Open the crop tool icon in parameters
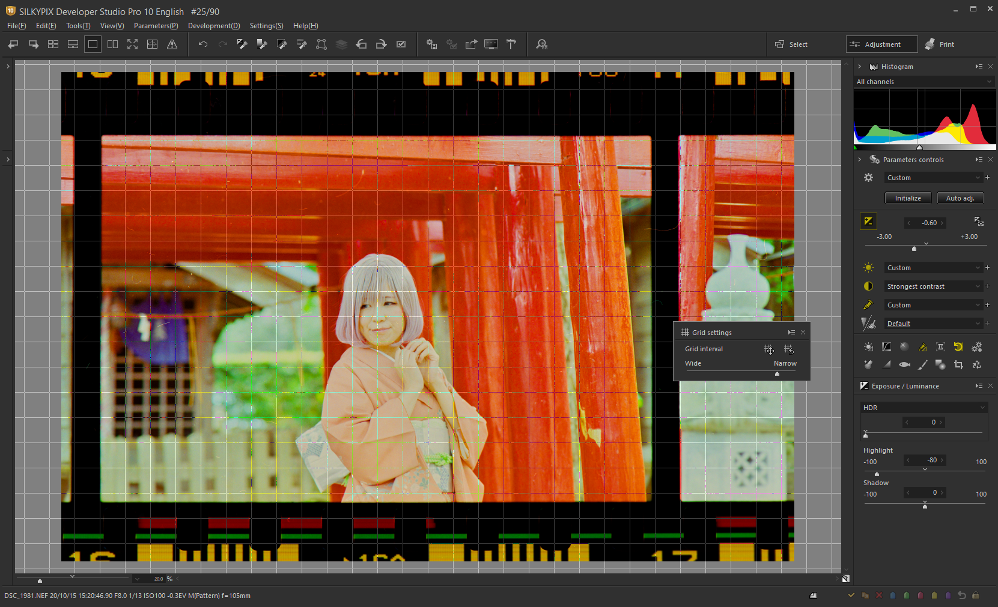Screen dimensions: 998x607 [x=958, y=364]
